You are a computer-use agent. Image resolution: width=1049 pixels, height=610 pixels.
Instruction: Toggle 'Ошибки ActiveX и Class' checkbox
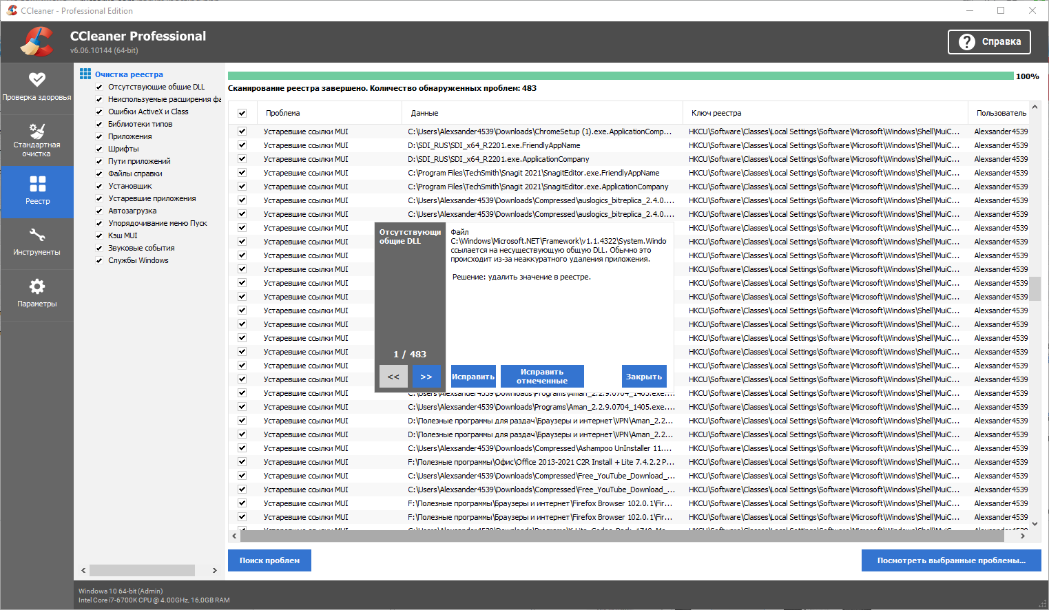(99, 112)
